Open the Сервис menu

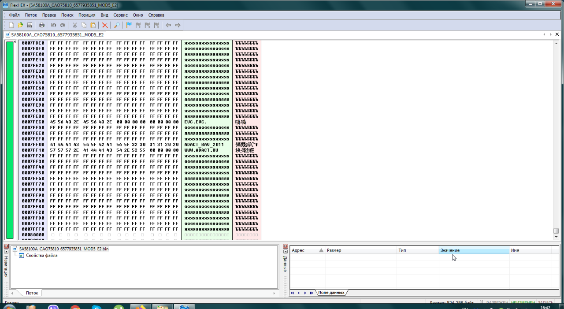point(120,15)
